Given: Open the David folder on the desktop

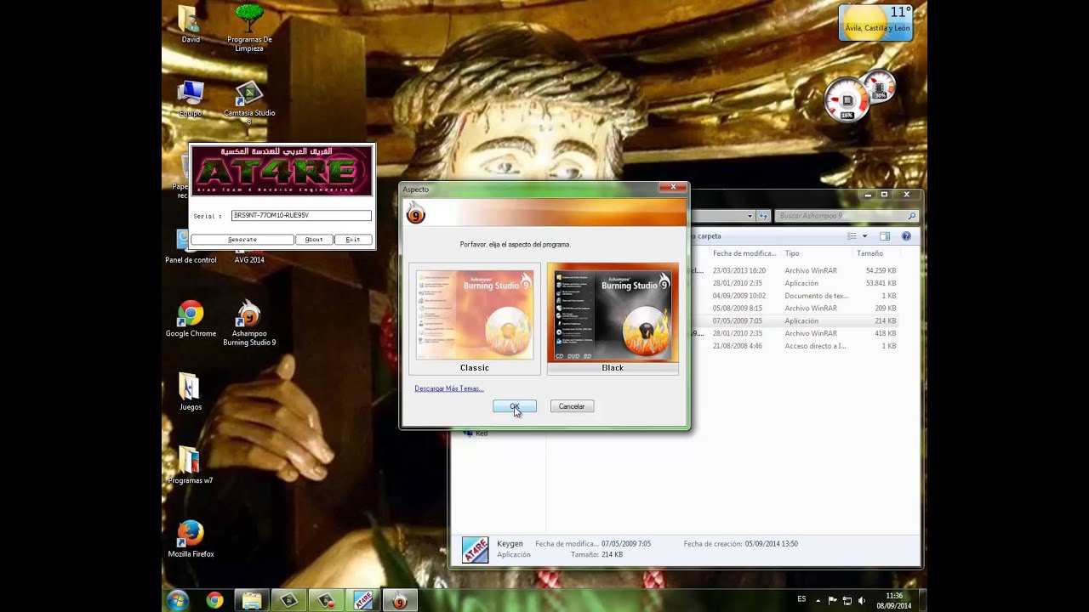Looking at the screenshot, I should point(191,24).
